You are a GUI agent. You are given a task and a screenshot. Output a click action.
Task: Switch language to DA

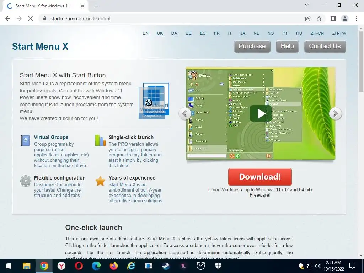[x=174, y=33]
